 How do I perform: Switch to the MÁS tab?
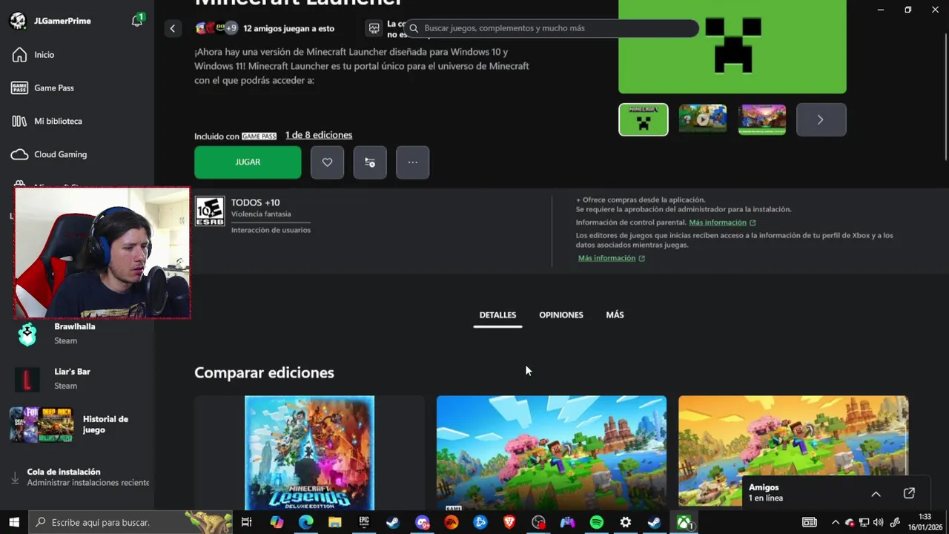pos(615,315)
